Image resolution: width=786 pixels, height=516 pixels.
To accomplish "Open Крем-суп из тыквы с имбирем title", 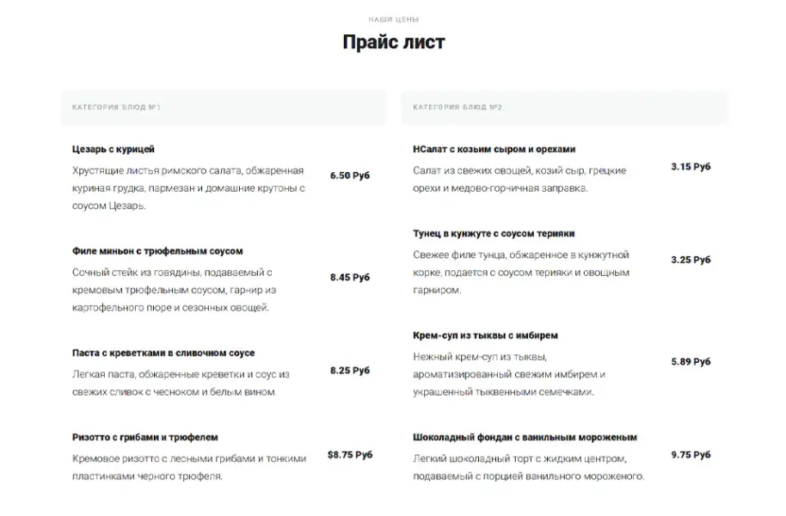I will [485, 335].
